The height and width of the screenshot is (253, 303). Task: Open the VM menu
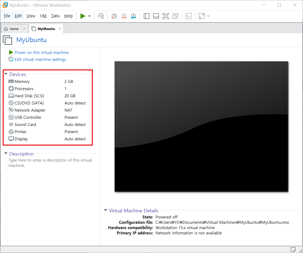tap(43, 16)
